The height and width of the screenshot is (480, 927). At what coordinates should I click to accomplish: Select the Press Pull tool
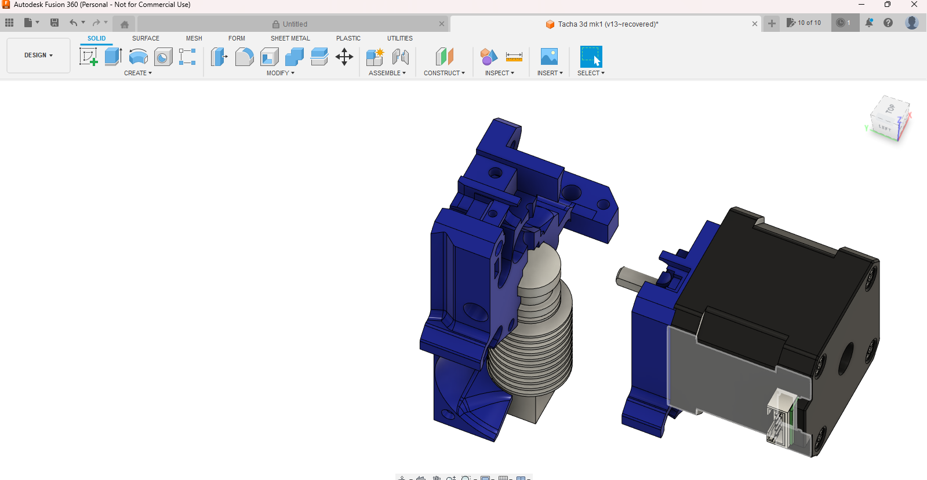click(x=219, y=57)
